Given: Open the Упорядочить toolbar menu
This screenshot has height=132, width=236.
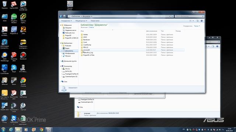Looking at the screenshot, I should (66, 21).
